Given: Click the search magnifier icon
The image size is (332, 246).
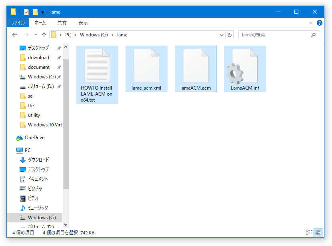Looking at the screenshot, I should (313, 35).
